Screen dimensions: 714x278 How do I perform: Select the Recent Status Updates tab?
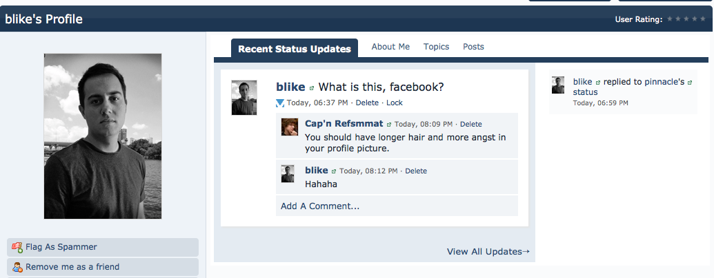(x=295, y=49)
